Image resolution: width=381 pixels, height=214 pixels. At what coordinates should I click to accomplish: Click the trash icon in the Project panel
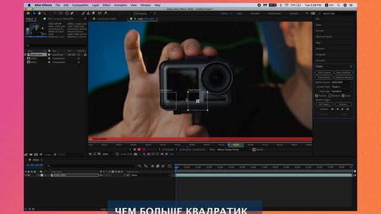pyautogui.click(x=55, y=155)
